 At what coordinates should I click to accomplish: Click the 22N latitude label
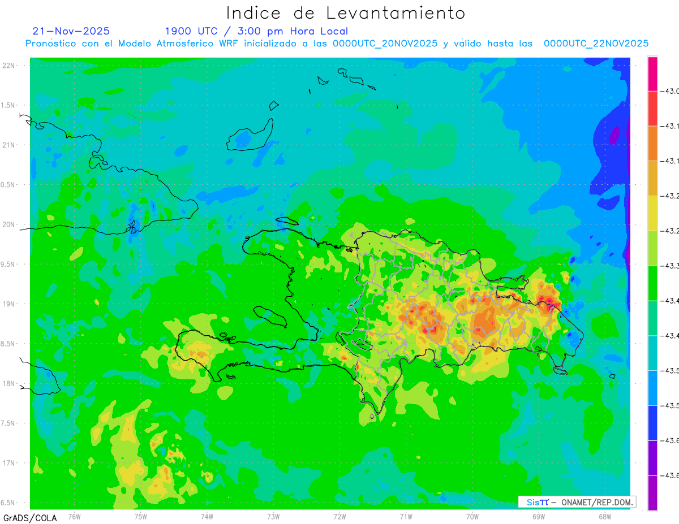(x=8, y=65)
